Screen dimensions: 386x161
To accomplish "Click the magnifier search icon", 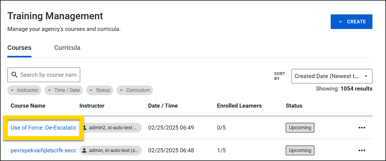I will point(14,75).
